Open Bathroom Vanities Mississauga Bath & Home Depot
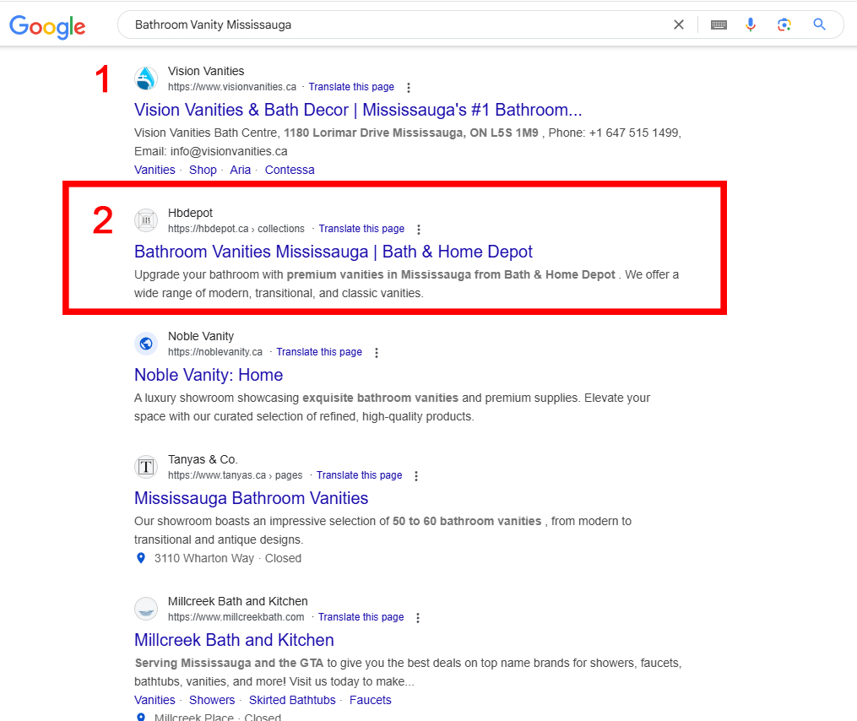Screen dimensions: 857x721 pos(333,252)
